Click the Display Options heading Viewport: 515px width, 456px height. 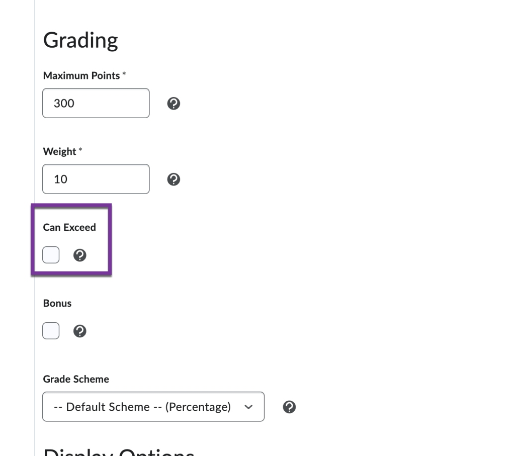tap(119, 451)
